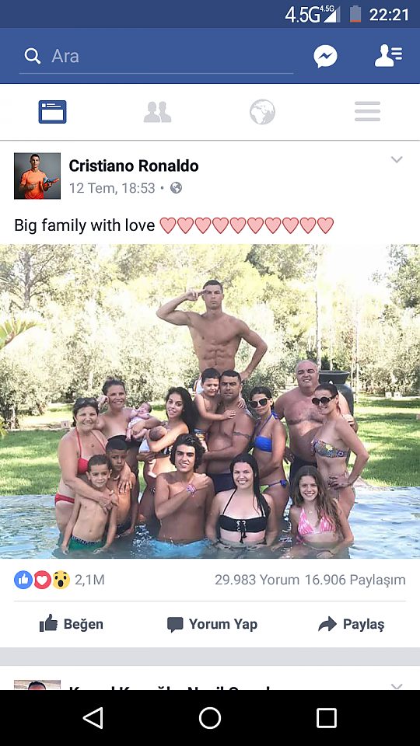Tap the Beğen like button
The image size is (420, 746).
coord(71,624)
